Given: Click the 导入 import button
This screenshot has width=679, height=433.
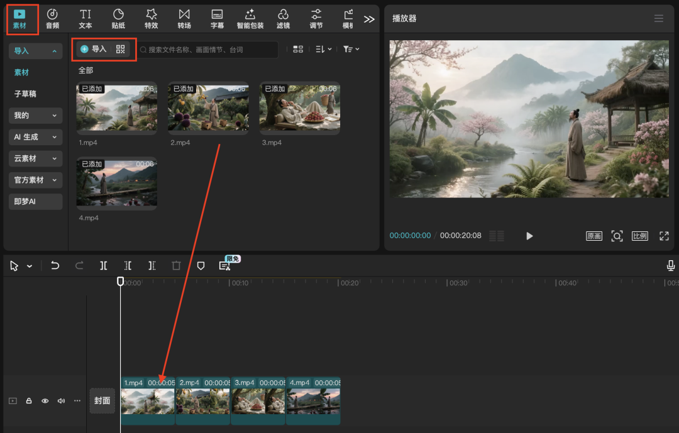Looking at the screenshot, I should [x=94, y=49].
